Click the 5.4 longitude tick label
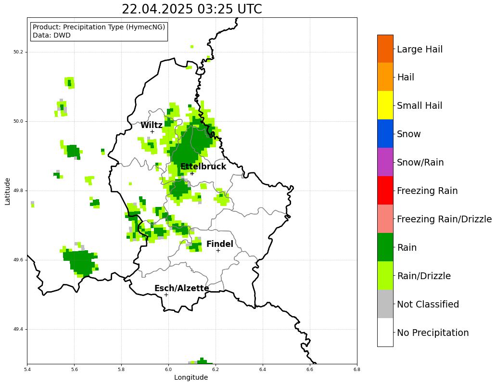This screenshot has width=496, height=385. [27, 369]
